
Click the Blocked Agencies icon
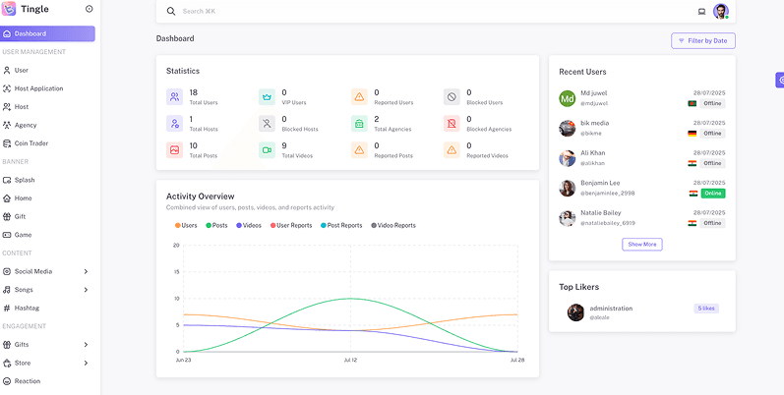(x=452, y=124)
